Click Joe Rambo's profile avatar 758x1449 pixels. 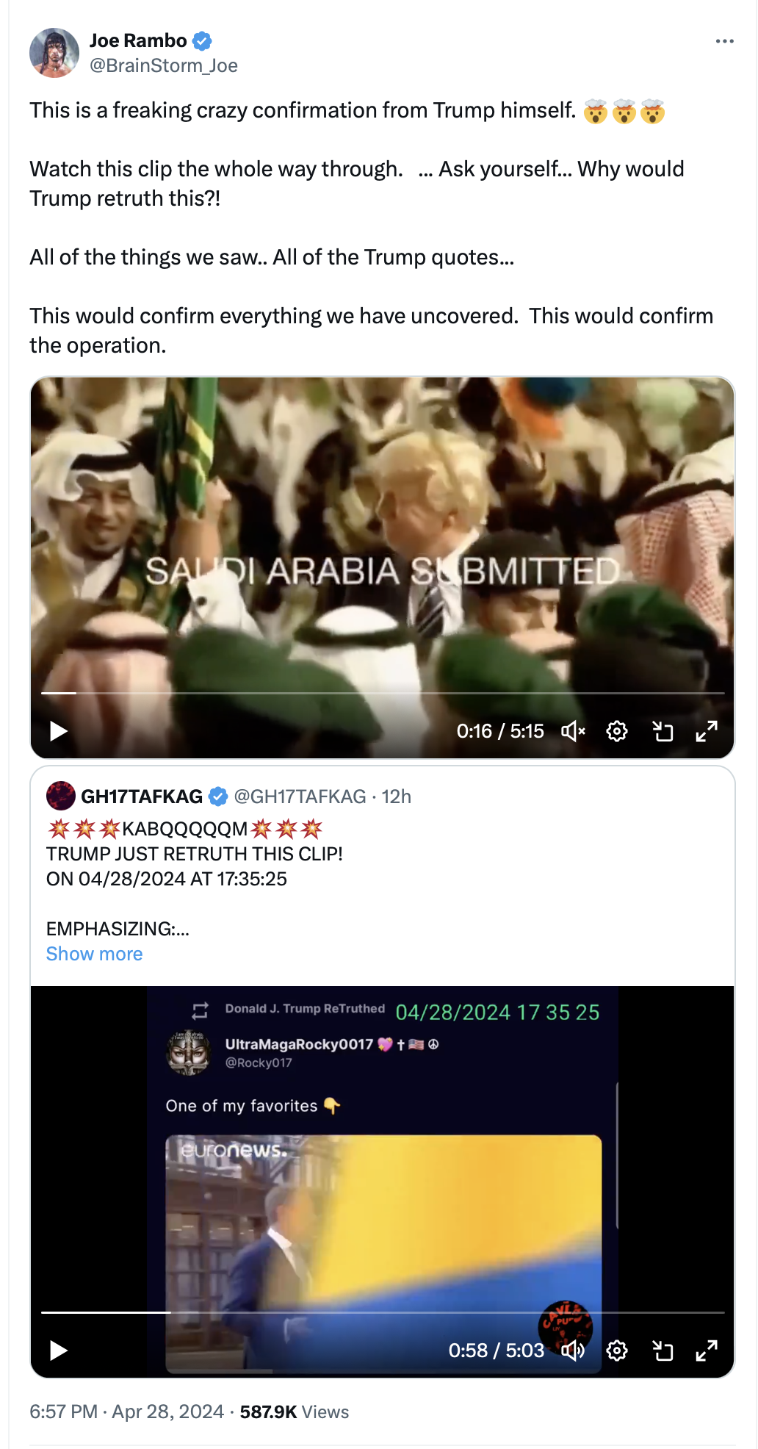[x=54, y=53]
